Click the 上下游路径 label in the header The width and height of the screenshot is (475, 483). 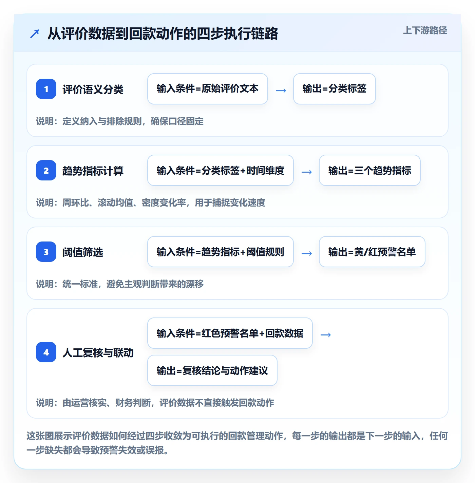tap(425, 31)
